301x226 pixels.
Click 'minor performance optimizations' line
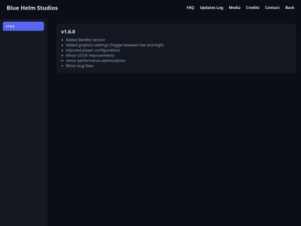[96, 60]
